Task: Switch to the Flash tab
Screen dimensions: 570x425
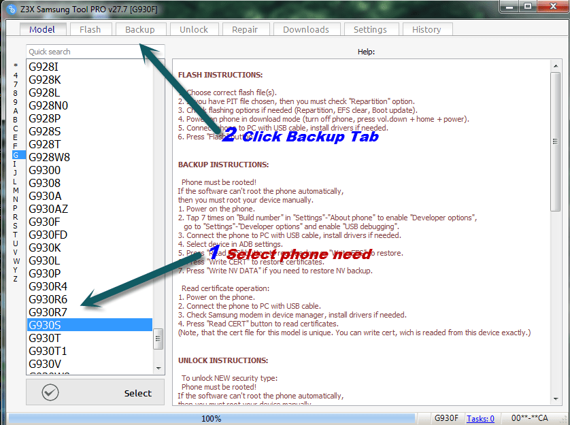Action: pyautogui.click(x=90, y=29)
